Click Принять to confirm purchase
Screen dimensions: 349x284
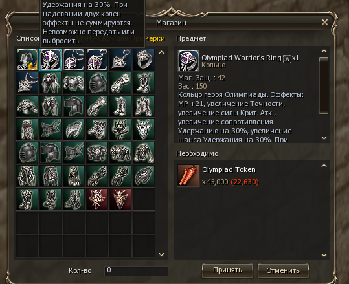[x=227, y=270]
